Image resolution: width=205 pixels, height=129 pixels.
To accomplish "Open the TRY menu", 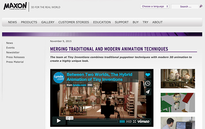I will [x=145, y=22].
